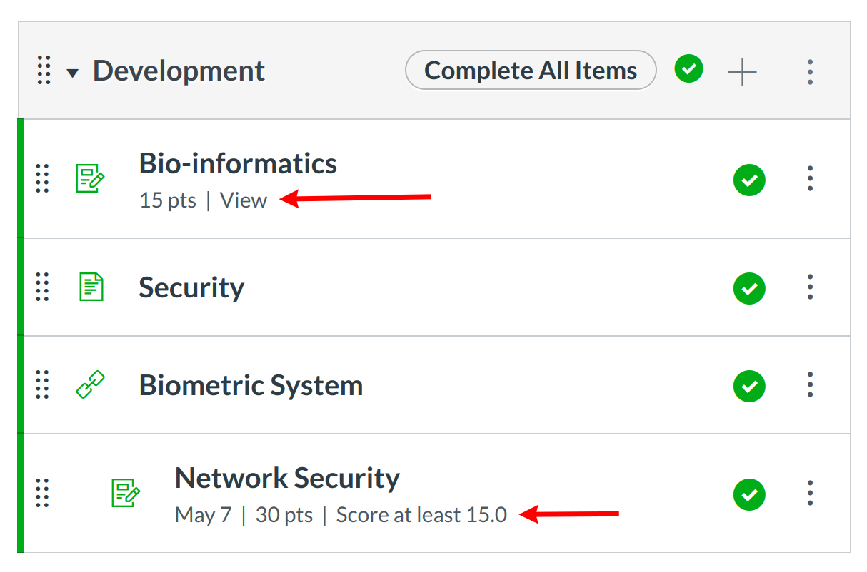The image size is (867, 572).
Task: Open Development module options menu
Action: (x=810, y=71)
